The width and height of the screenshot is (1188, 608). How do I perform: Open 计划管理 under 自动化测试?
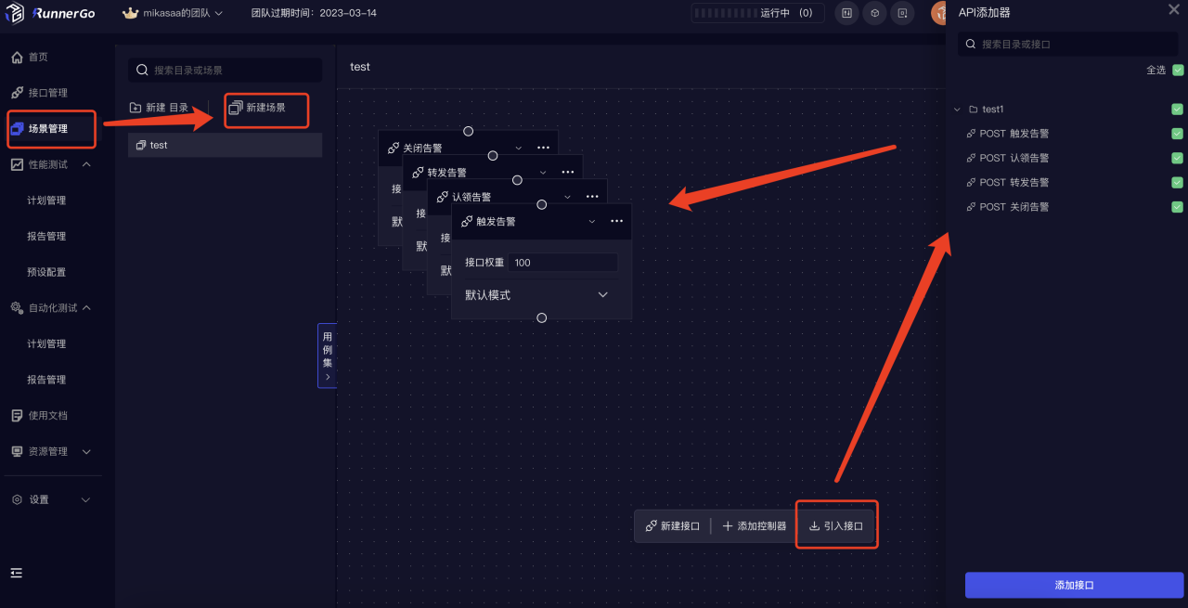(46, 343)
